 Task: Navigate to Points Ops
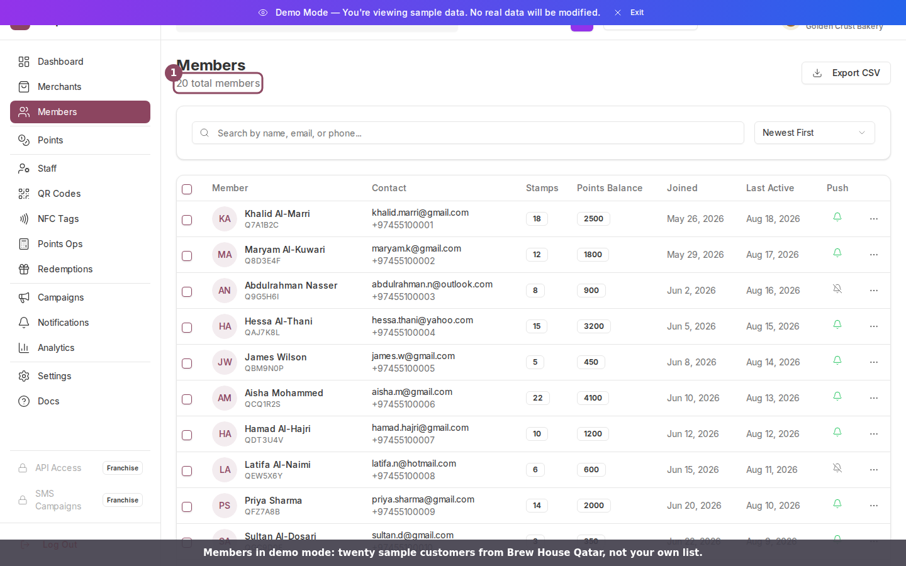pyautogui.click(x=80, y=244)
